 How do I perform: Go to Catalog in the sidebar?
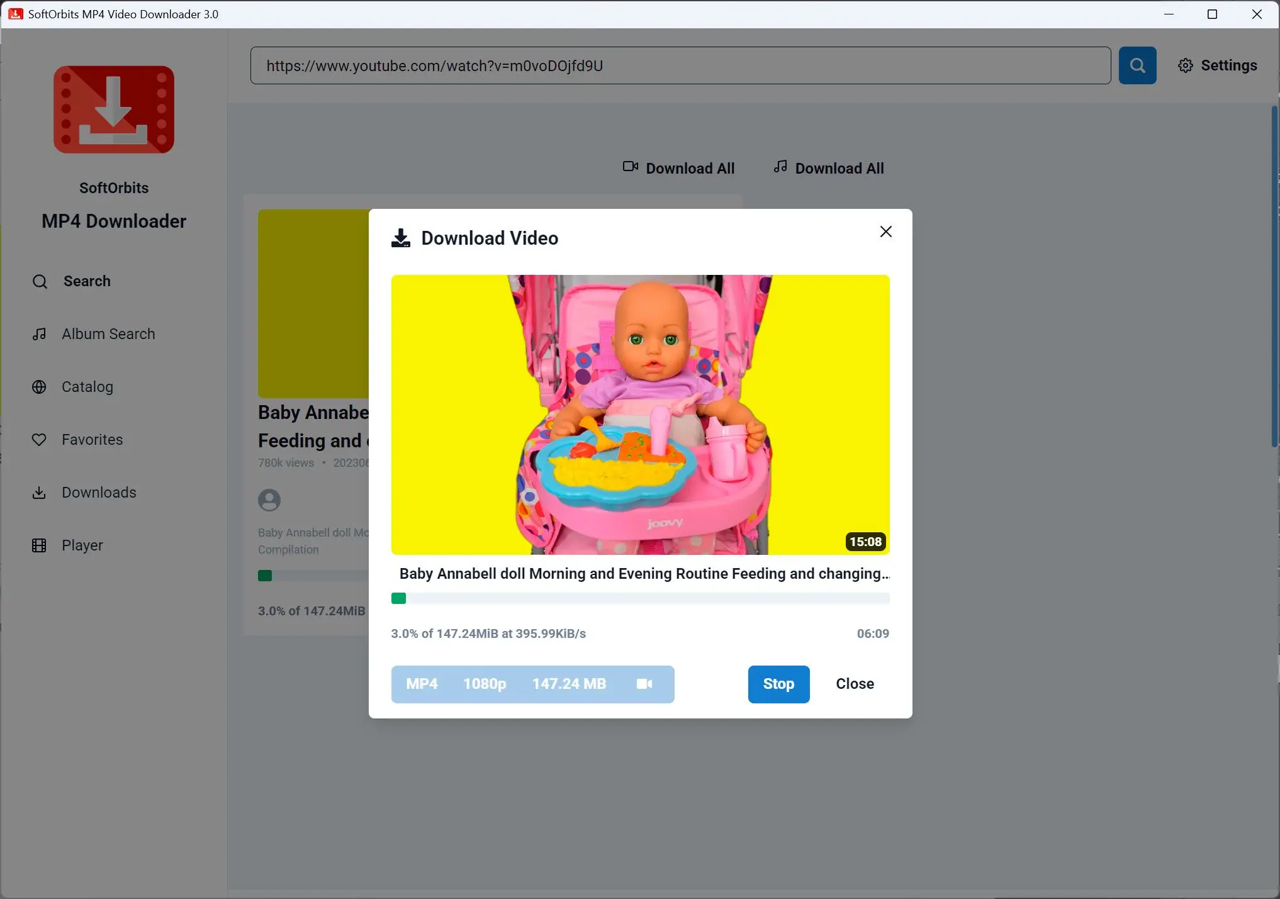pyautogui.click(x=72, y=387)
